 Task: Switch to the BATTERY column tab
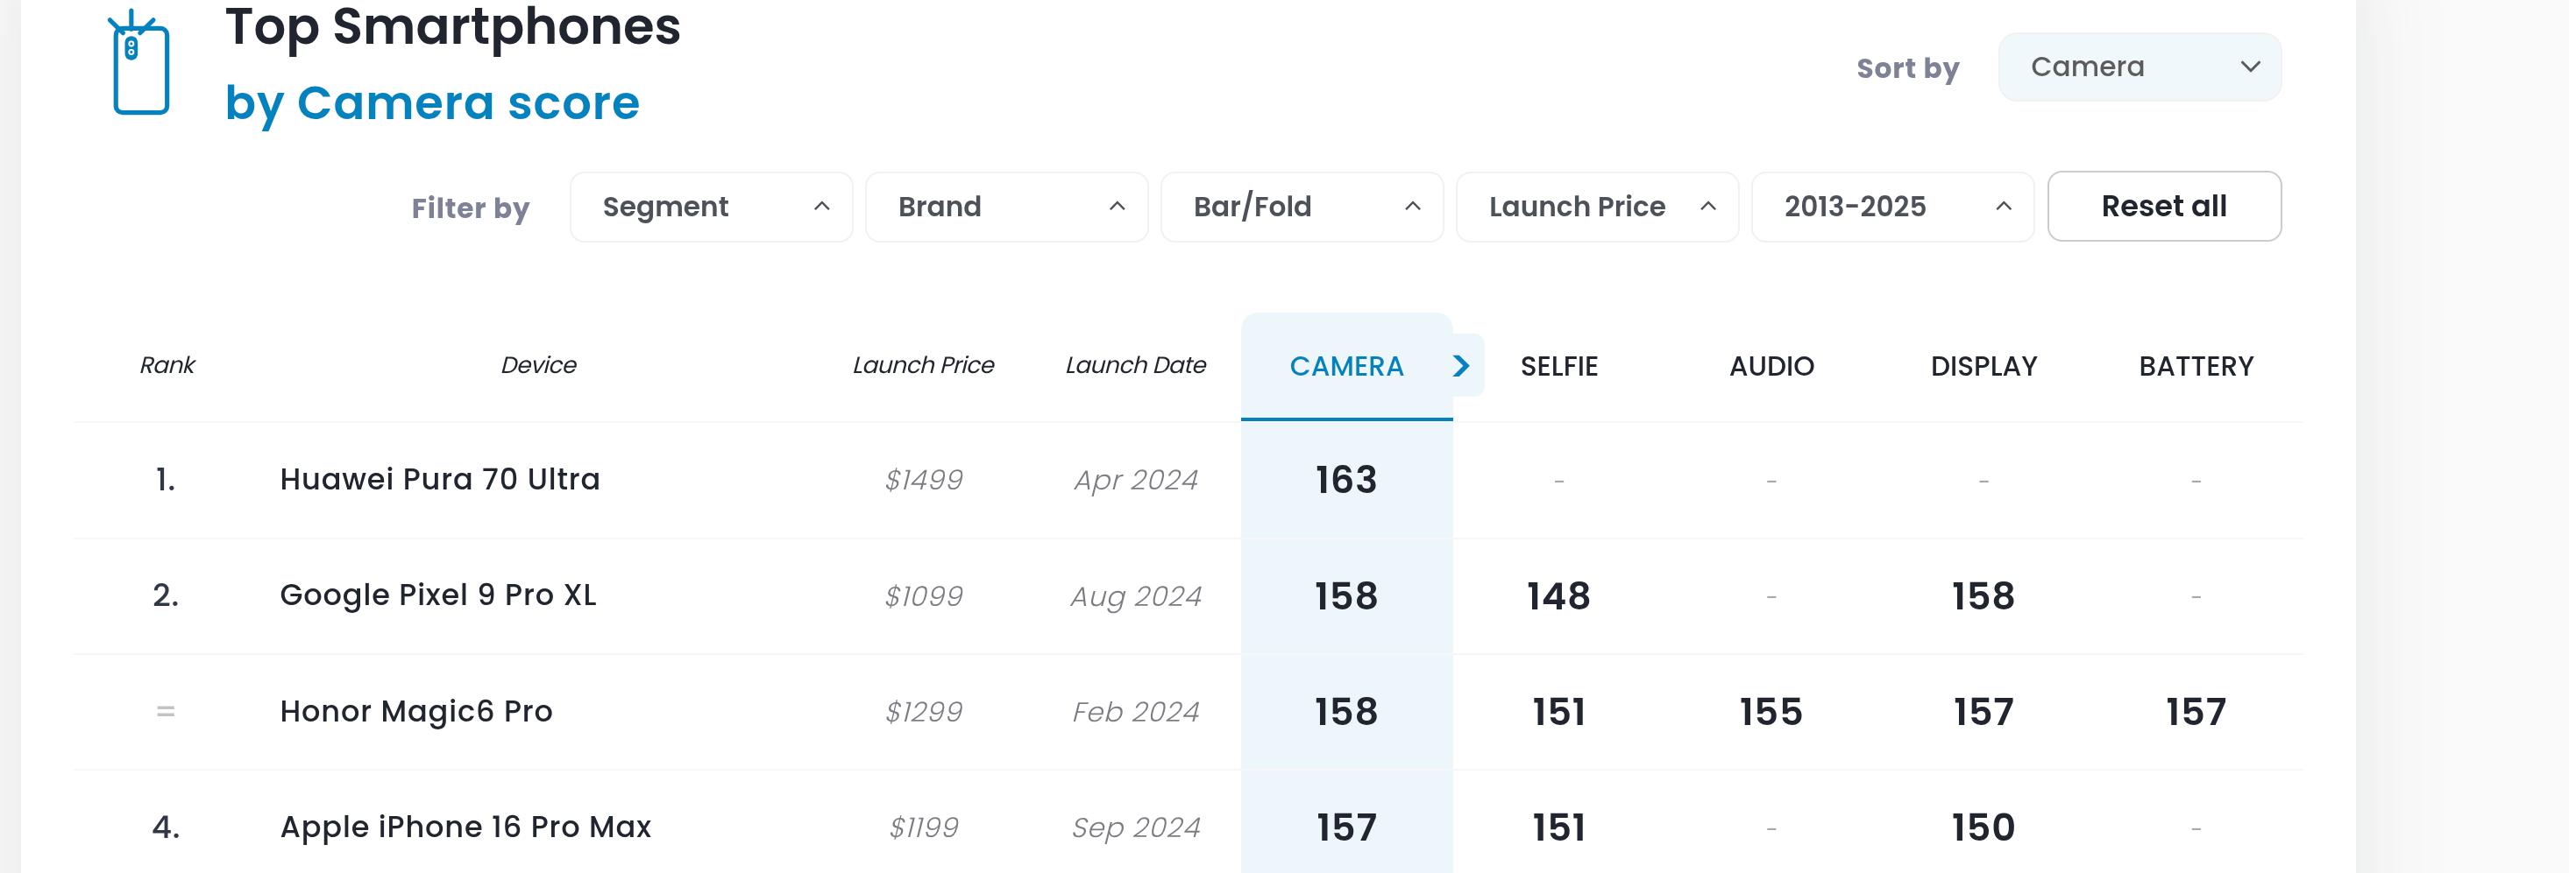2195,367
